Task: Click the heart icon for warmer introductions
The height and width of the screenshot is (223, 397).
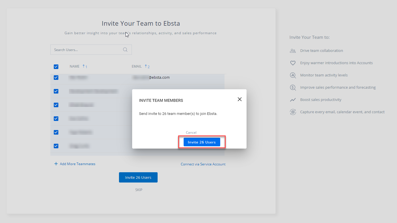Action: tap(293, 63)
